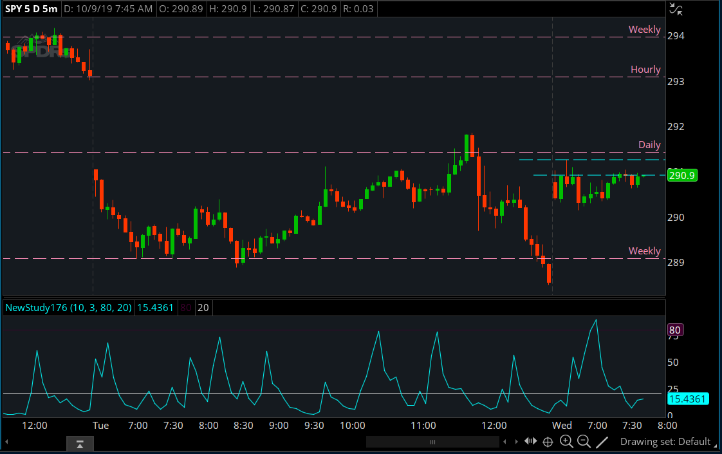Click the 15.4361 study value in header

coord(155,308)
